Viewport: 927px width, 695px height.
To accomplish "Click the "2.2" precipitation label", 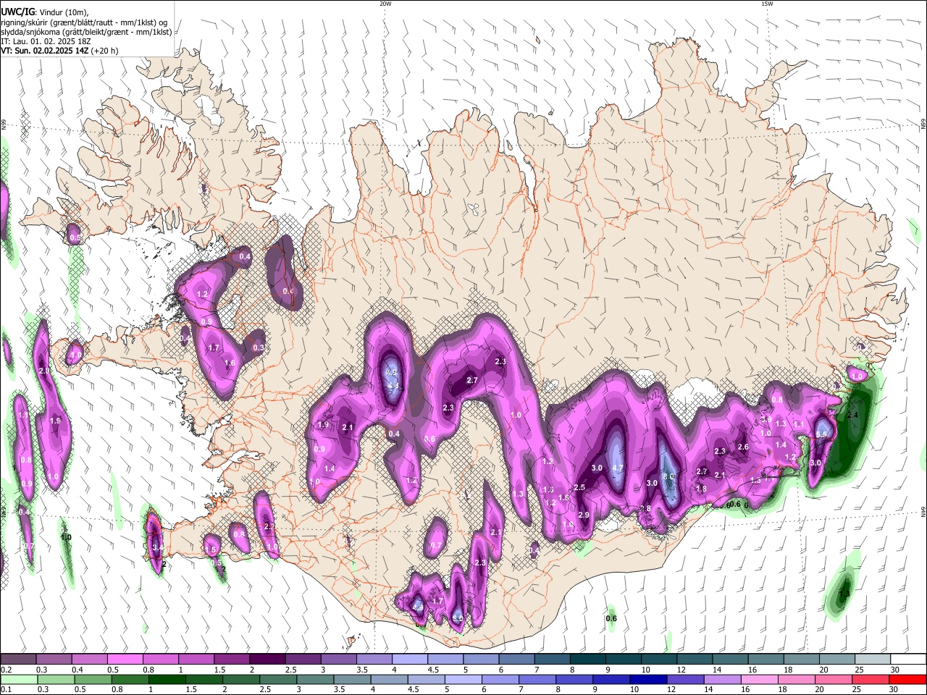I will (x=269, y=526).
